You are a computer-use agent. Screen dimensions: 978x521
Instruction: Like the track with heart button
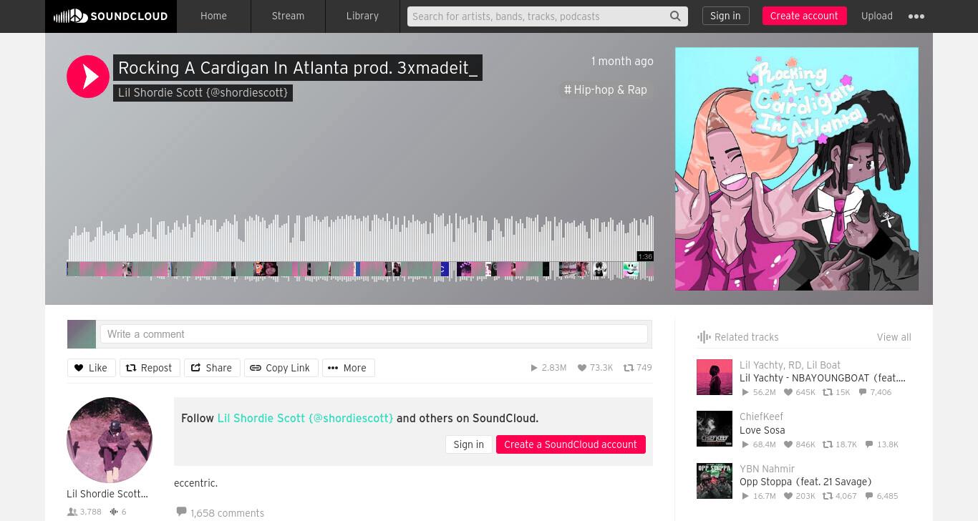pyautogui.click(x=91, y=368)
